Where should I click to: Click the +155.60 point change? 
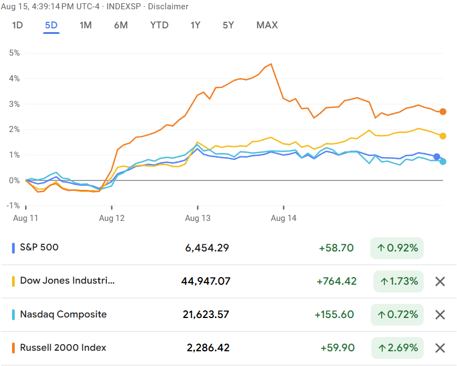pos(334,315)
